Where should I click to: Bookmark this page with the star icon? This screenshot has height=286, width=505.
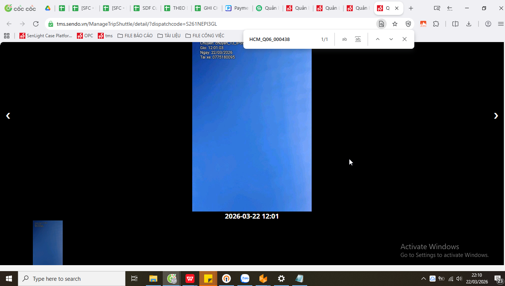point(395,24)
